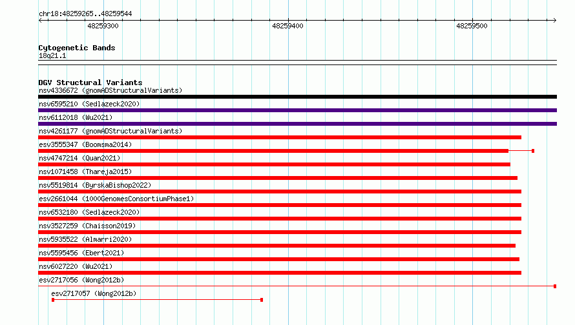
Task: Open variant label esv2717057 (Wong2012b)
Action: [94, 293]
